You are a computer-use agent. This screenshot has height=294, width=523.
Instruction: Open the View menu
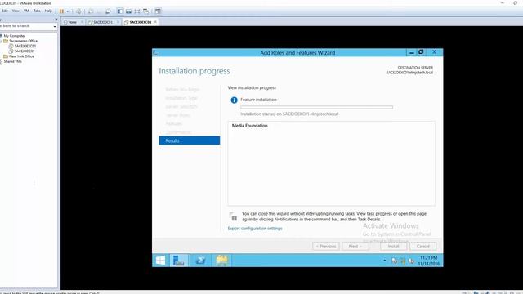(16, 11)
